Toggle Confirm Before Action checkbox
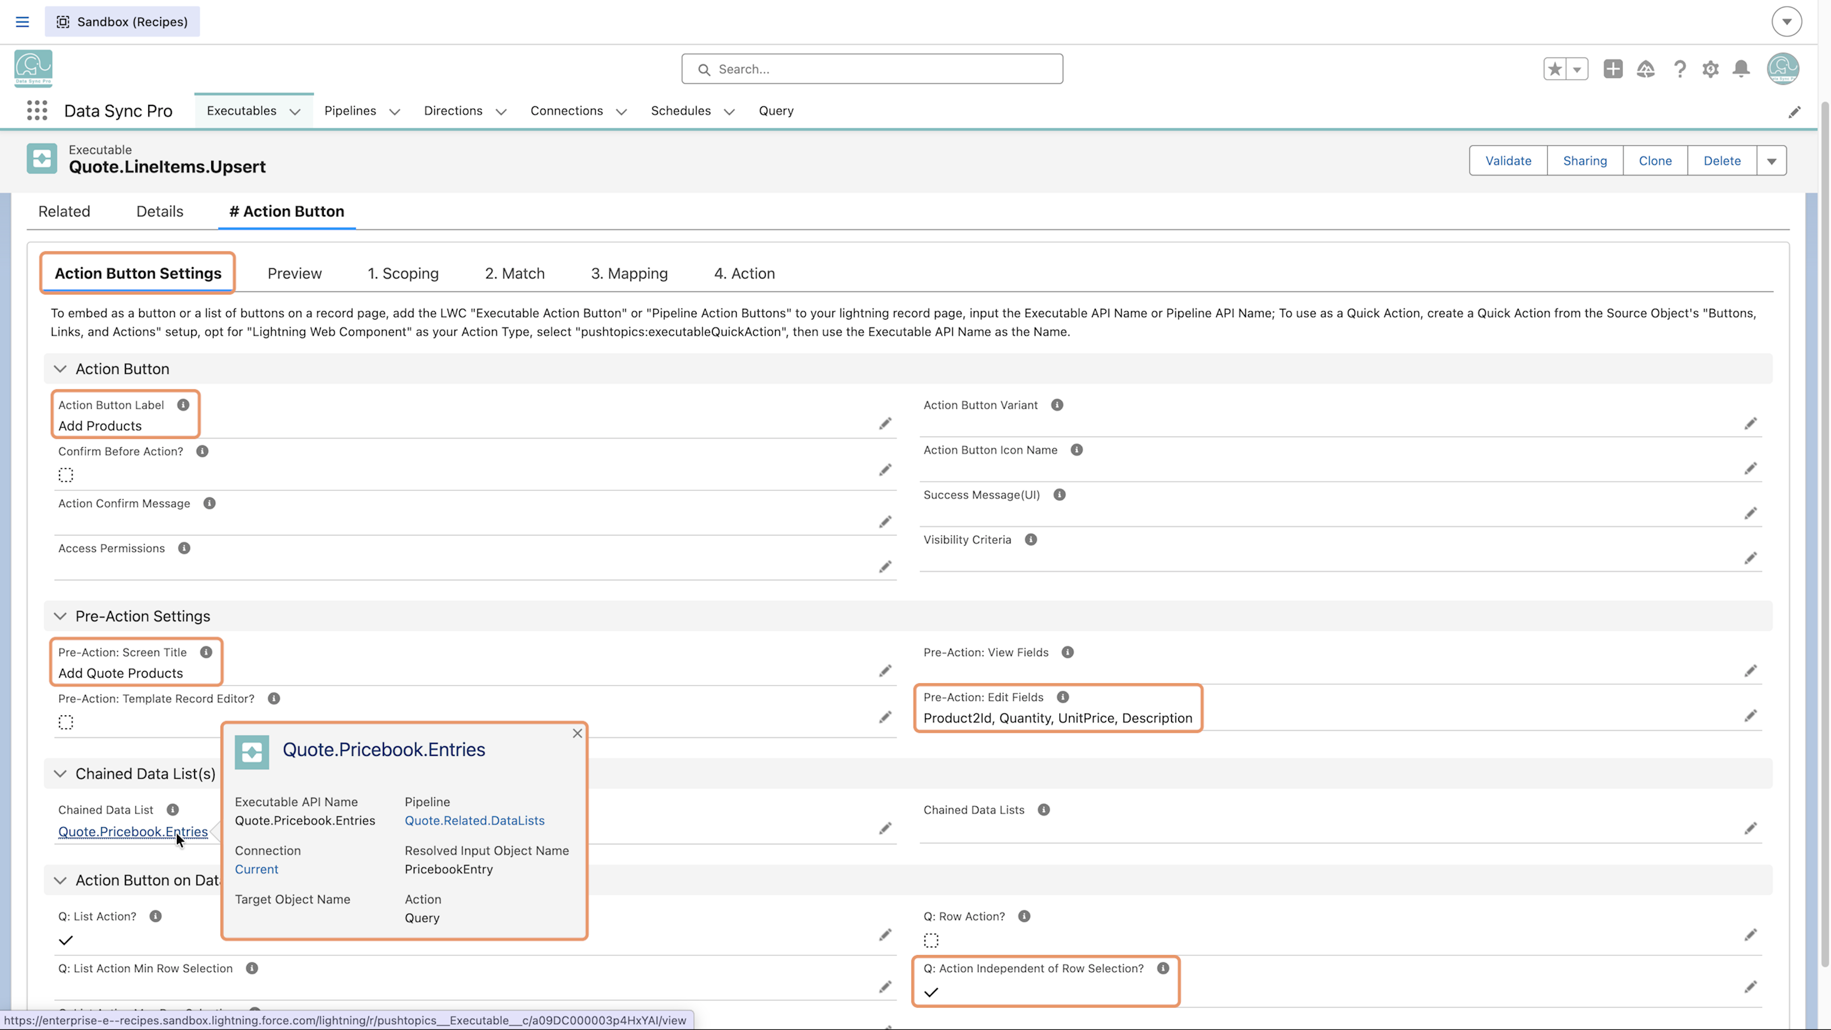The height and width of the screenshot is (1030, 1831). [x=65, y=475]
